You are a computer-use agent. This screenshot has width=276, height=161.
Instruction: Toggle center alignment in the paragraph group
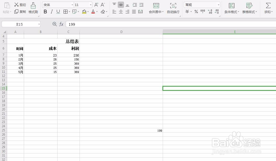point(121,12)
